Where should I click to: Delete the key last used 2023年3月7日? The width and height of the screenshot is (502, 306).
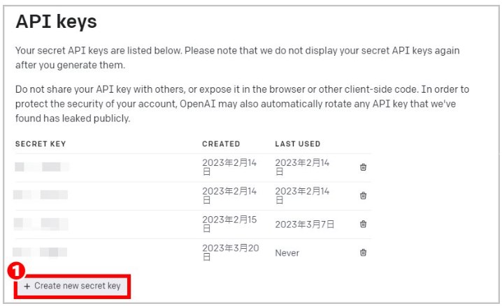click(363, 224)
